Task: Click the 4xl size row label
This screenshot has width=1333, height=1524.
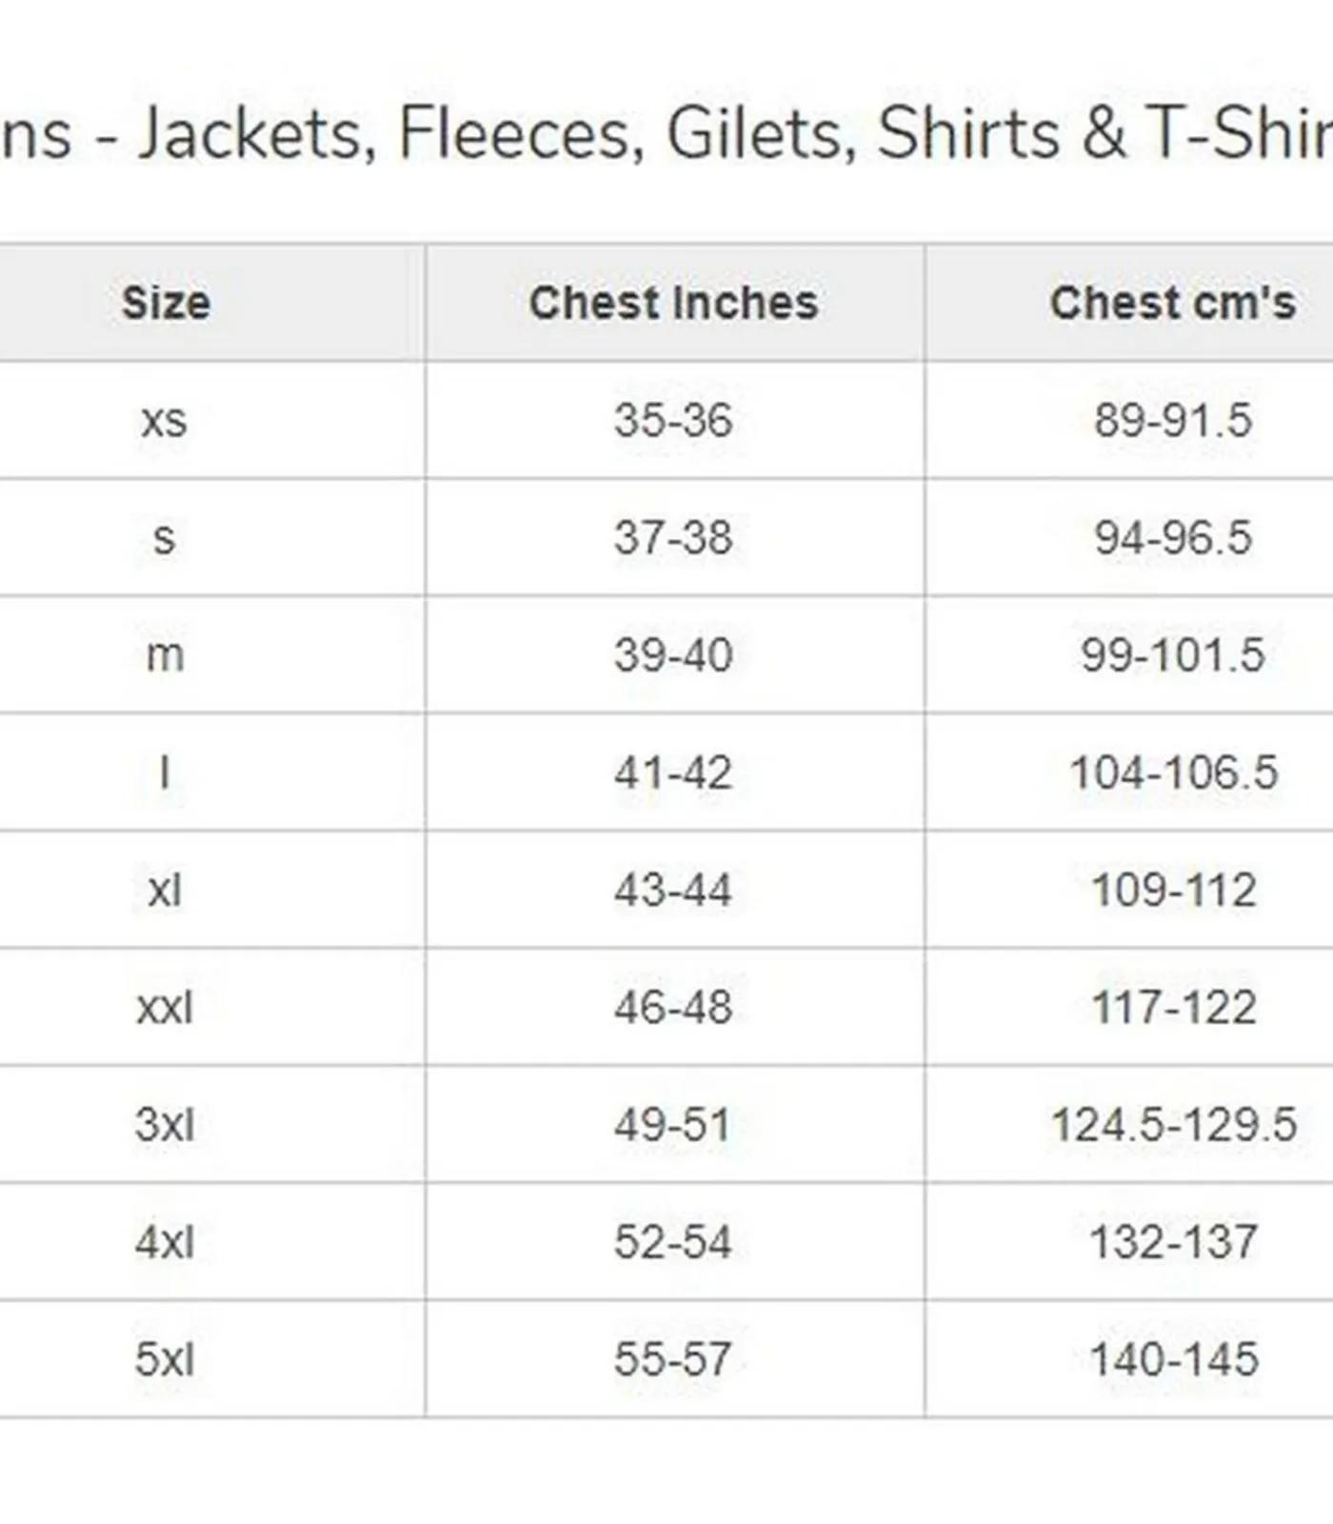Action: pos(165,1242)
